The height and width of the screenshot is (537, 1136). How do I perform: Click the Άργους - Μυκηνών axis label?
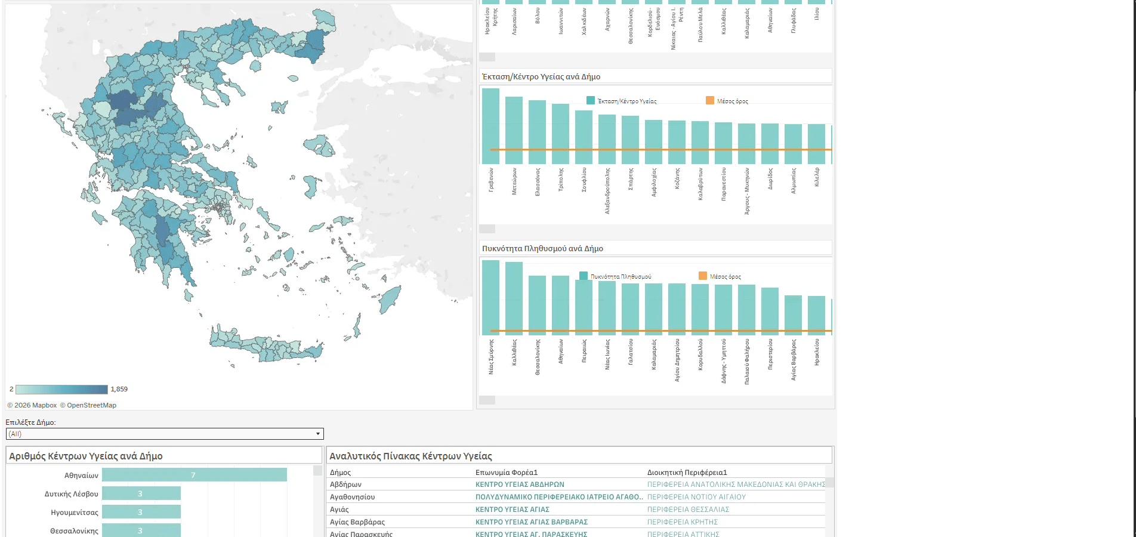click(x=747, y=191)
